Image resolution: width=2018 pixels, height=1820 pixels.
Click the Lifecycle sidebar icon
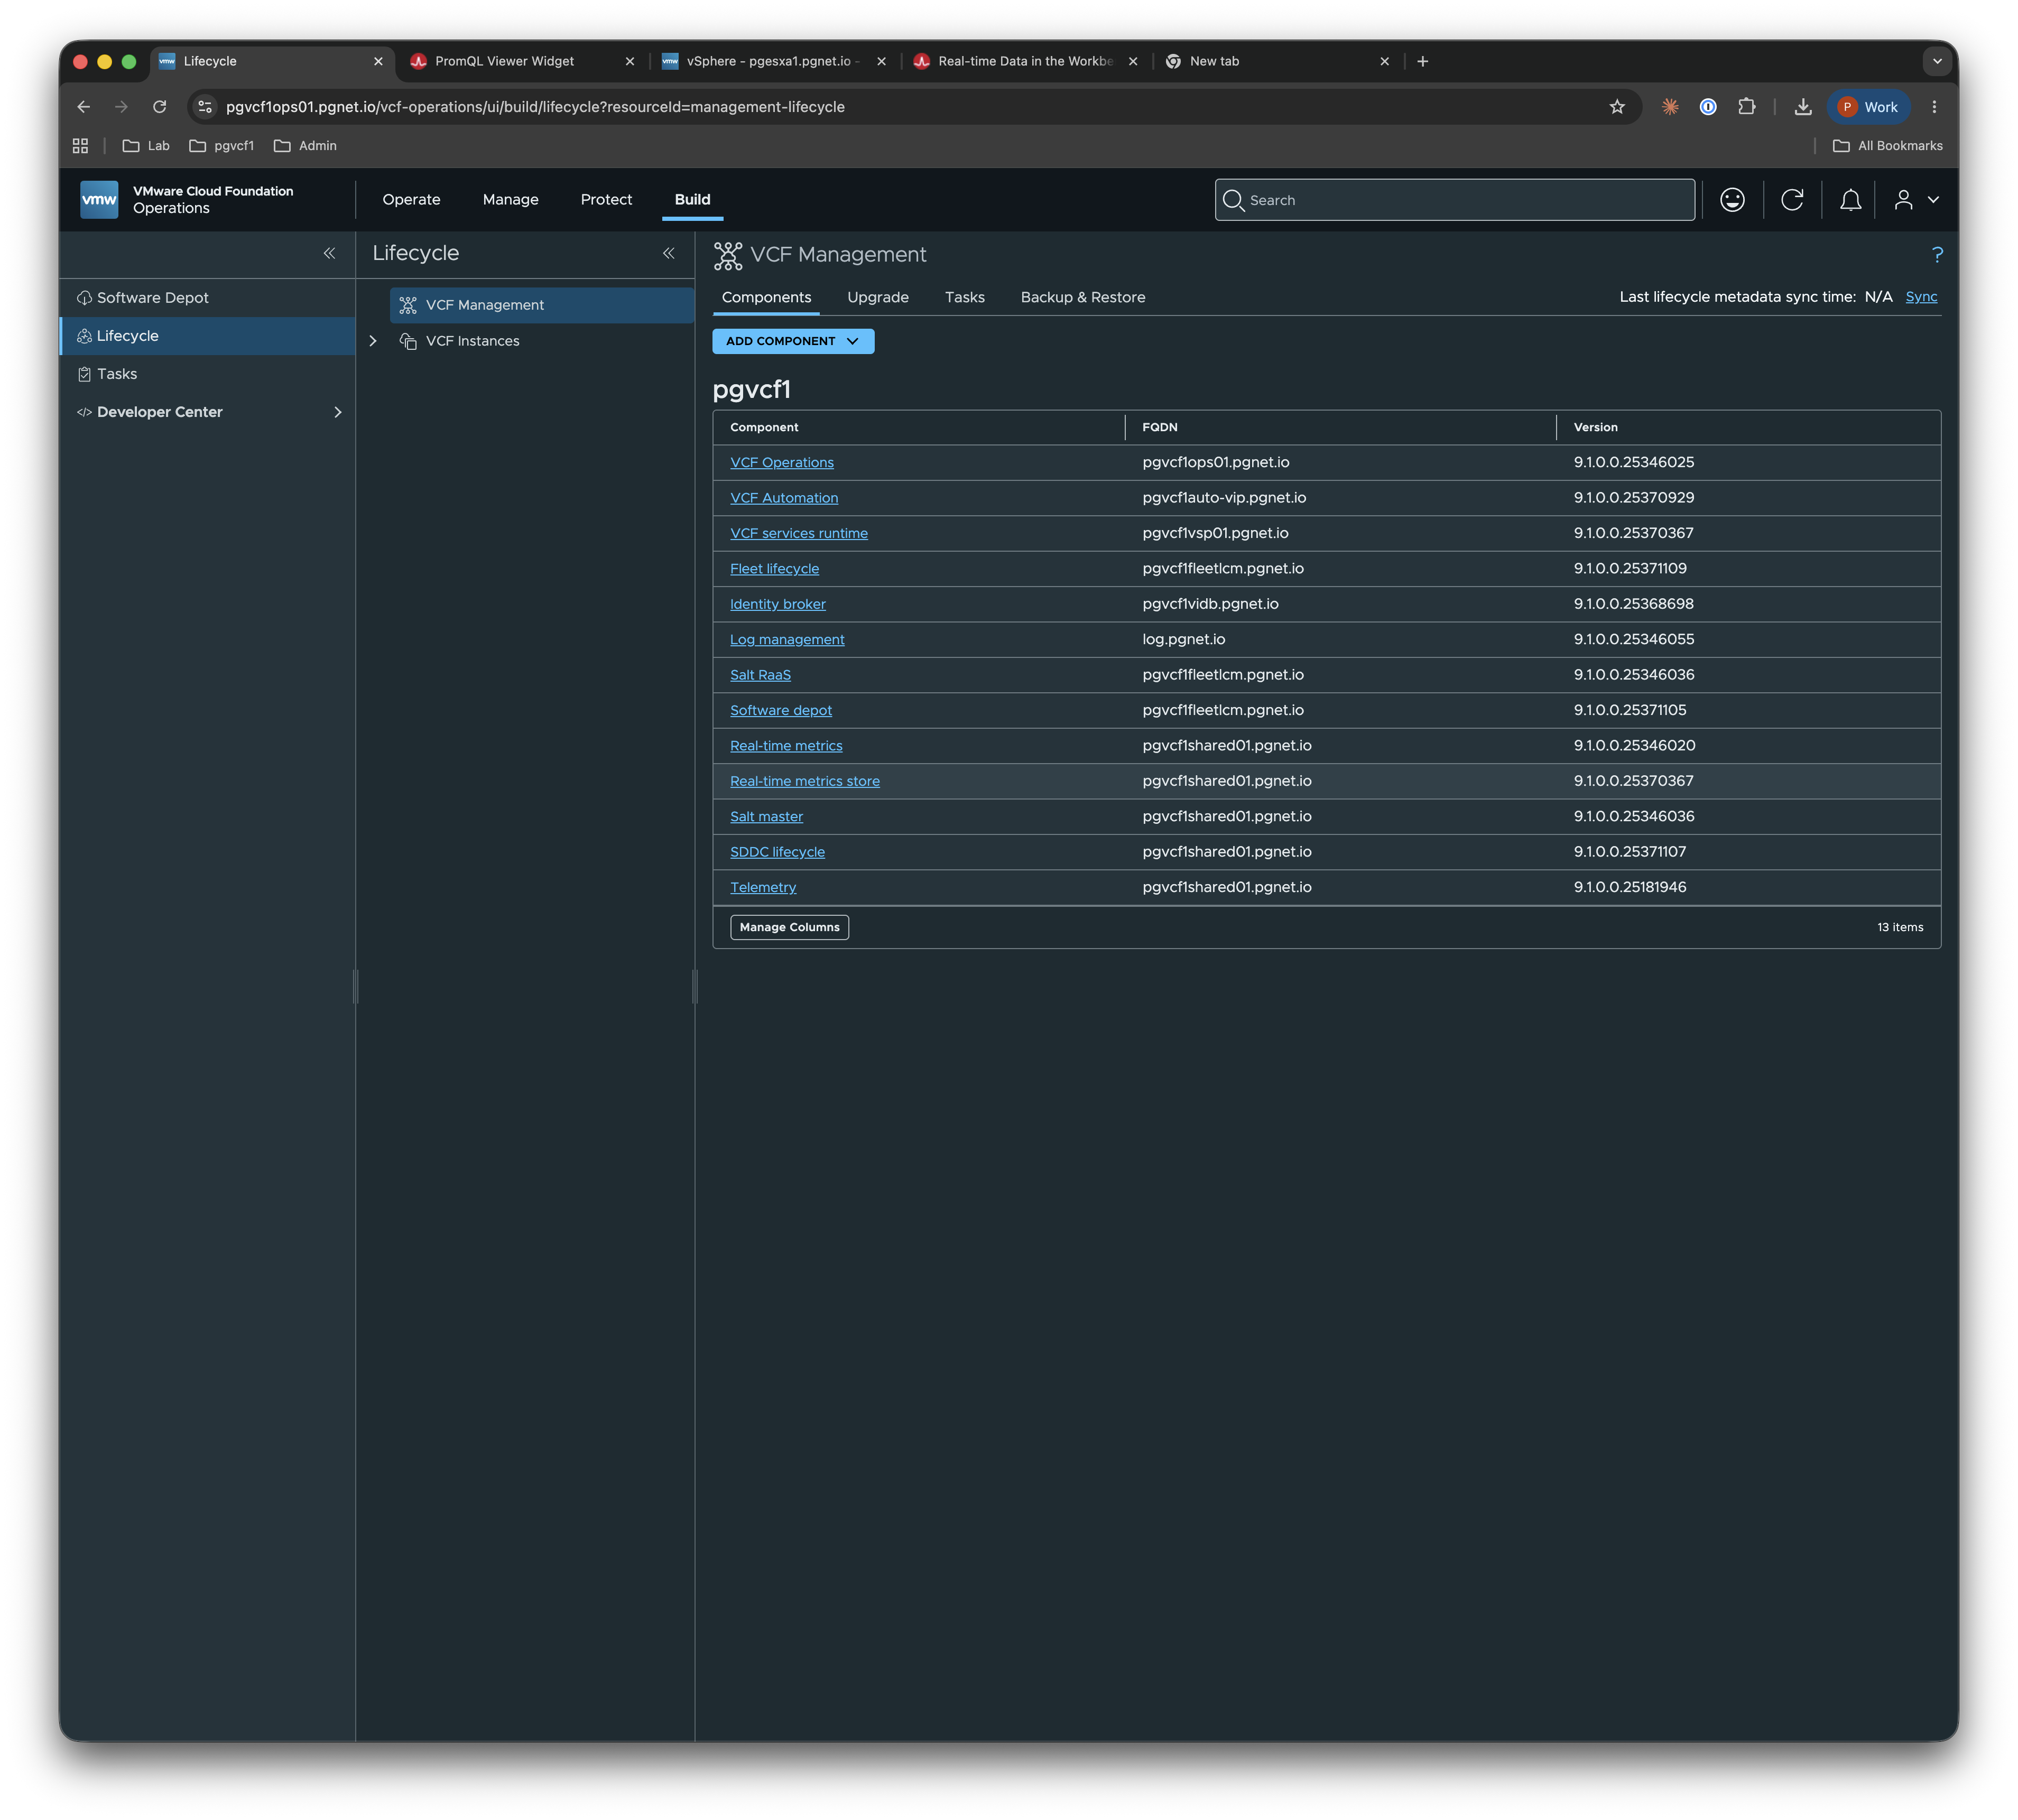click(84, 336)
